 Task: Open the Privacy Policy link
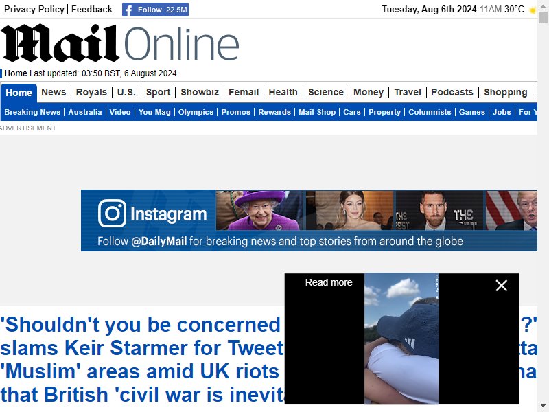(34, 9)
